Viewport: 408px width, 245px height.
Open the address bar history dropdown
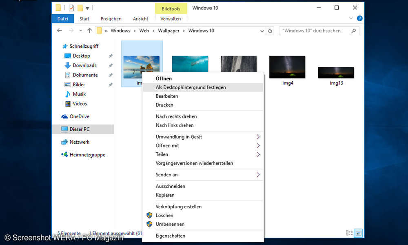coord(262,31)
